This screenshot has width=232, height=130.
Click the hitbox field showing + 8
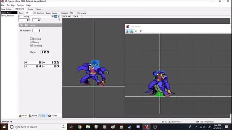pyautogui.click(x=33, y=62)
